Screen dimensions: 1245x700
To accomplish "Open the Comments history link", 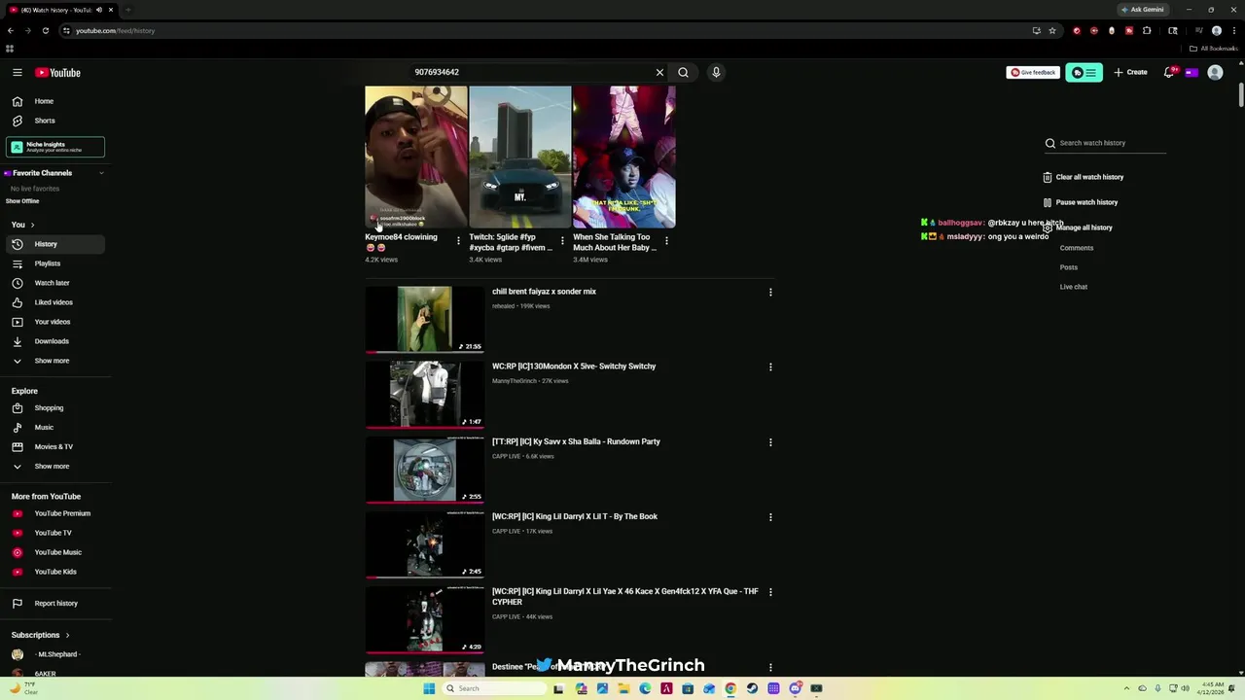I will [1077, 248].
